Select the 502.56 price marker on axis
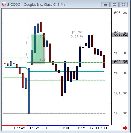Image resolution: width=131 pixels, height=133 pixels. click(x=120, y=62)
